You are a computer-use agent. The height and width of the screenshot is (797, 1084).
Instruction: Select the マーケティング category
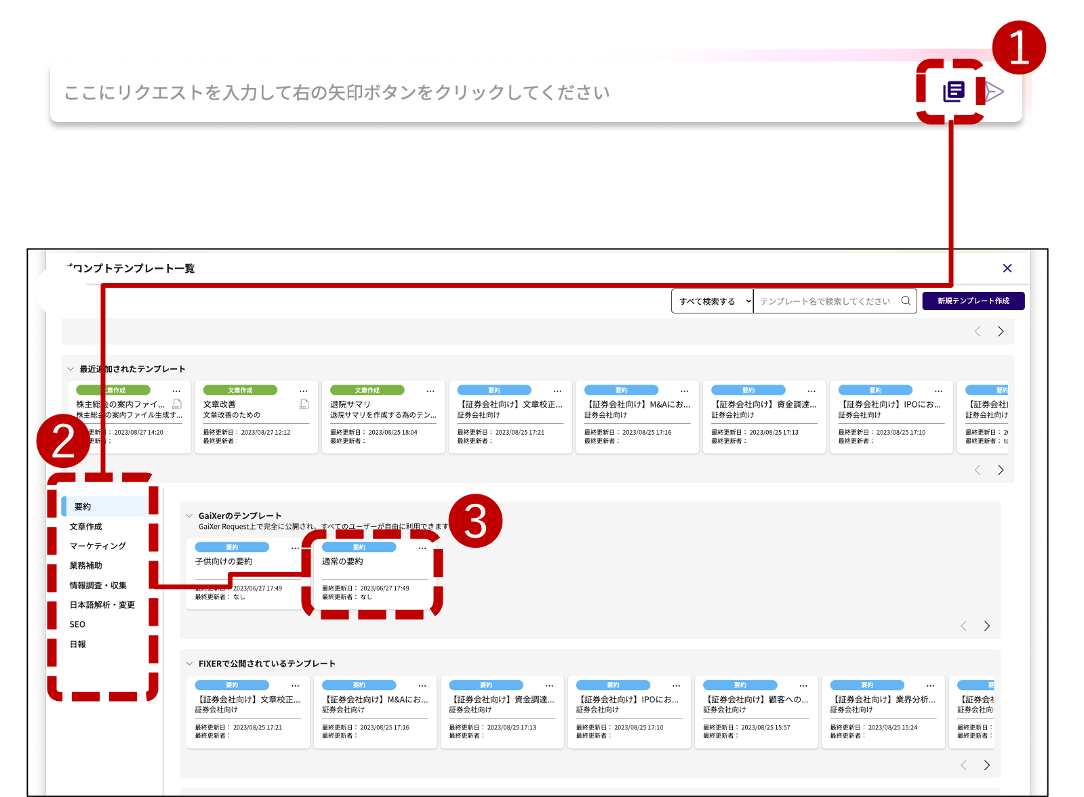[98, 546]
